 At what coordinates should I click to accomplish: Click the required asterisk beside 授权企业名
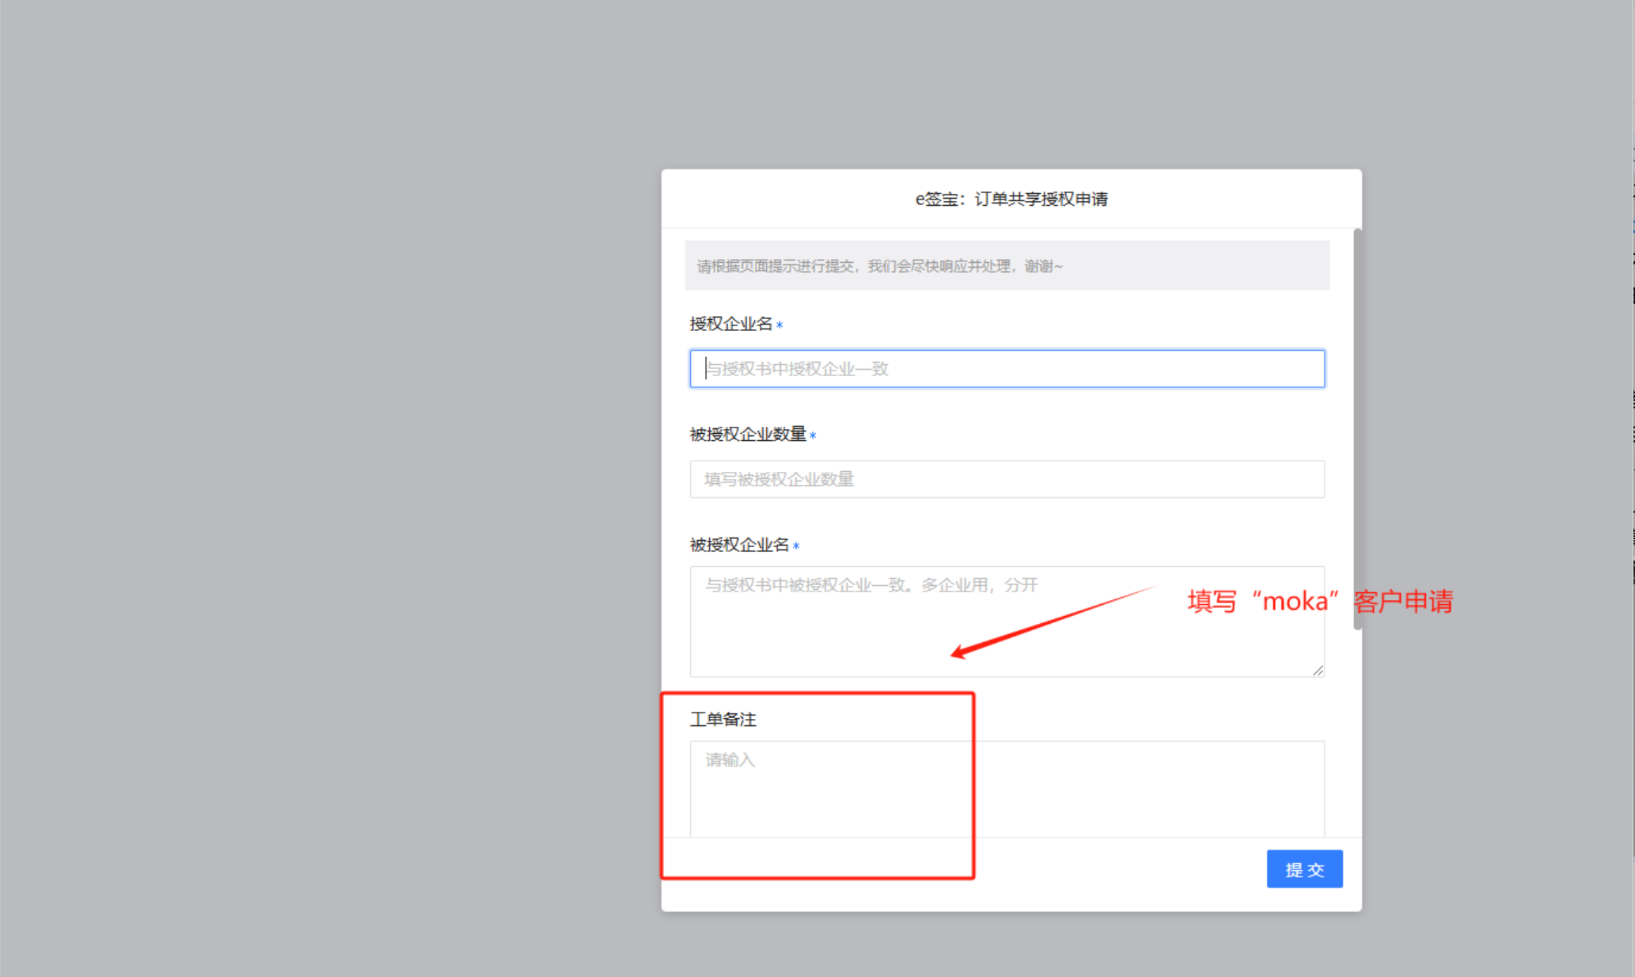[x=780, y=325]
